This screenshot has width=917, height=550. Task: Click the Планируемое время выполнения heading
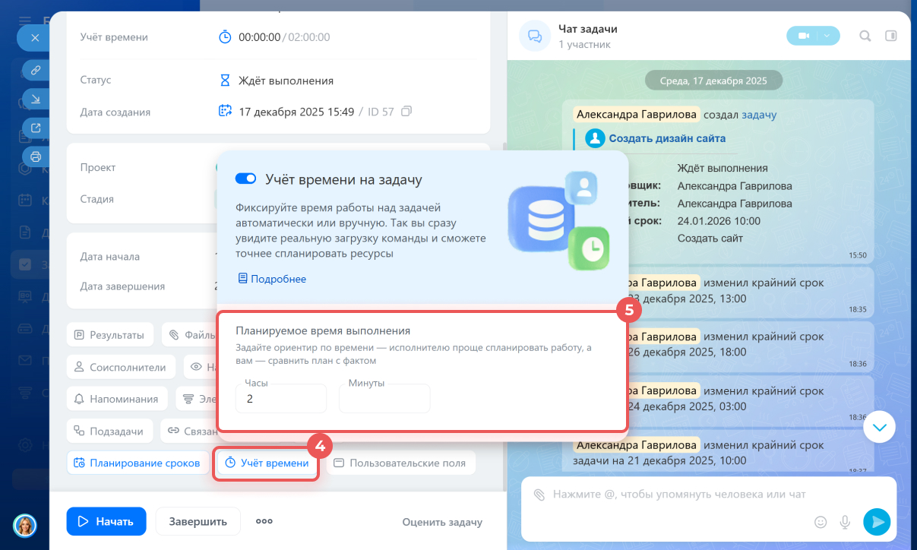click(x=323, y=330)
